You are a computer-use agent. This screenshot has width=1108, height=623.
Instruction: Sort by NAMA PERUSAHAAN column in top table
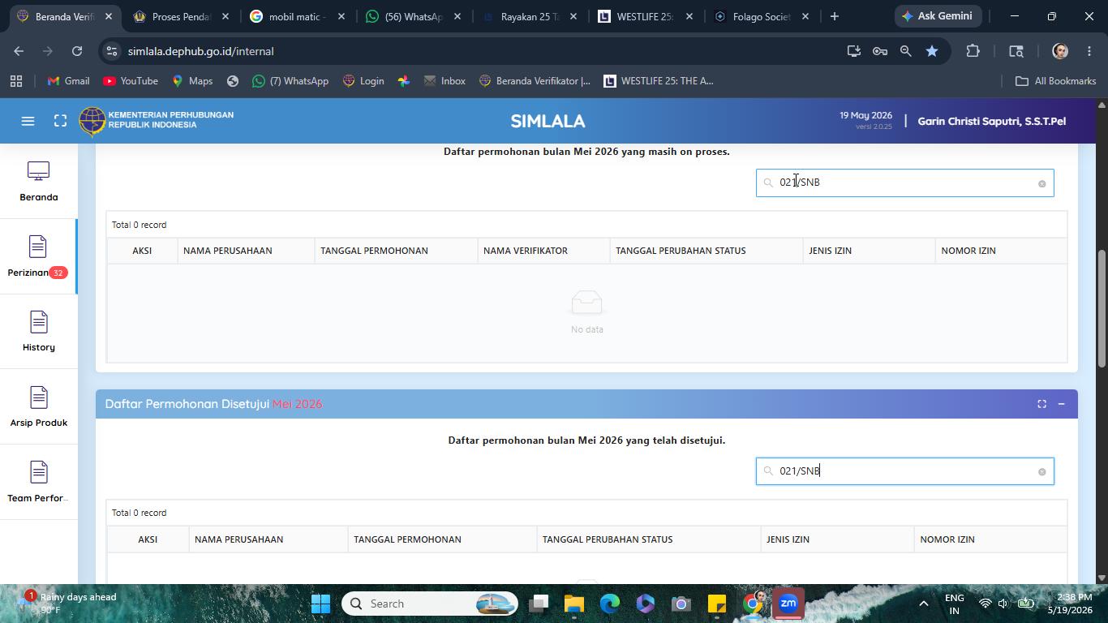point(228,251)
